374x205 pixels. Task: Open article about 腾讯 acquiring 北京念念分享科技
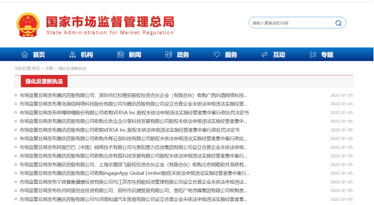(133, 121)
